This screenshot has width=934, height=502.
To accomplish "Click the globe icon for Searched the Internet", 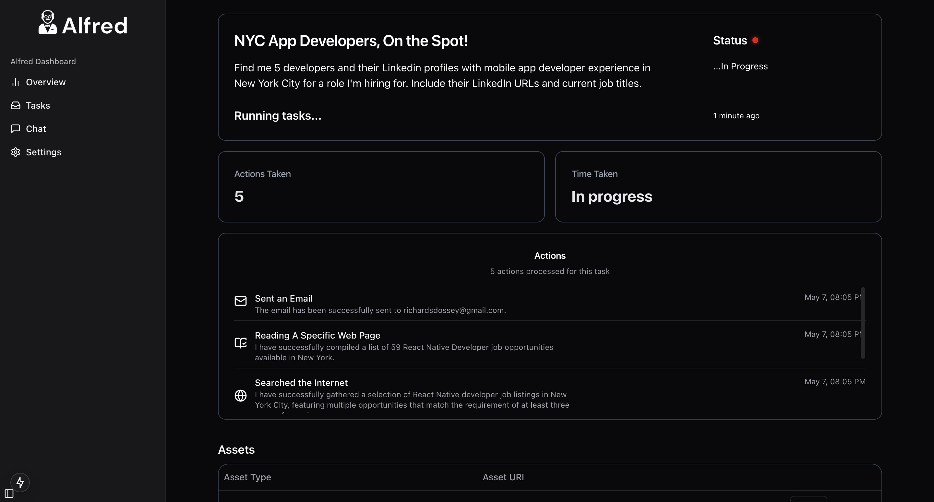I will (240, 395).
